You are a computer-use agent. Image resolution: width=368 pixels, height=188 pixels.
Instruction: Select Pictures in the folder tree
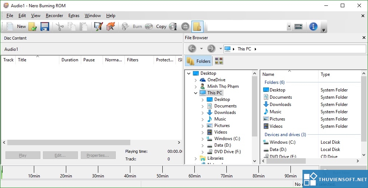click(222, 126)
